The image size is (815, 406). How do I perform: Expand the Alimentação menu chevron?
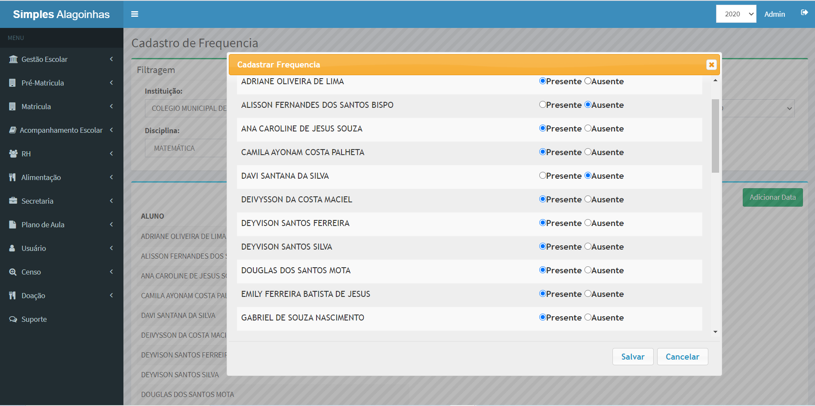(x=111, y=177)
